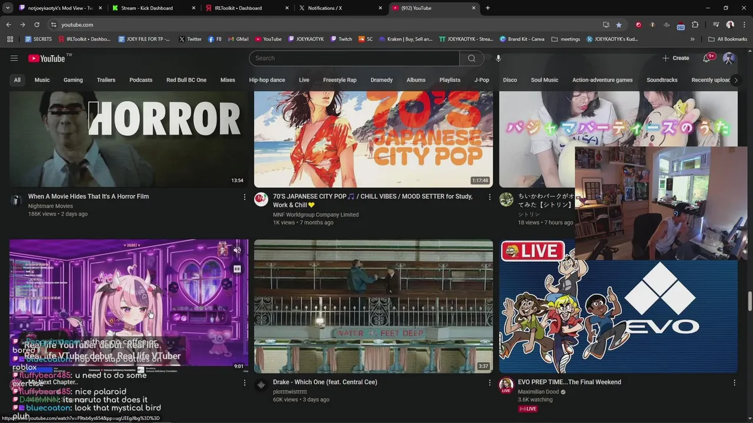The image size is (753, 423).
Task: Bookmark this page with the star icon
Action: pos(619,25)
